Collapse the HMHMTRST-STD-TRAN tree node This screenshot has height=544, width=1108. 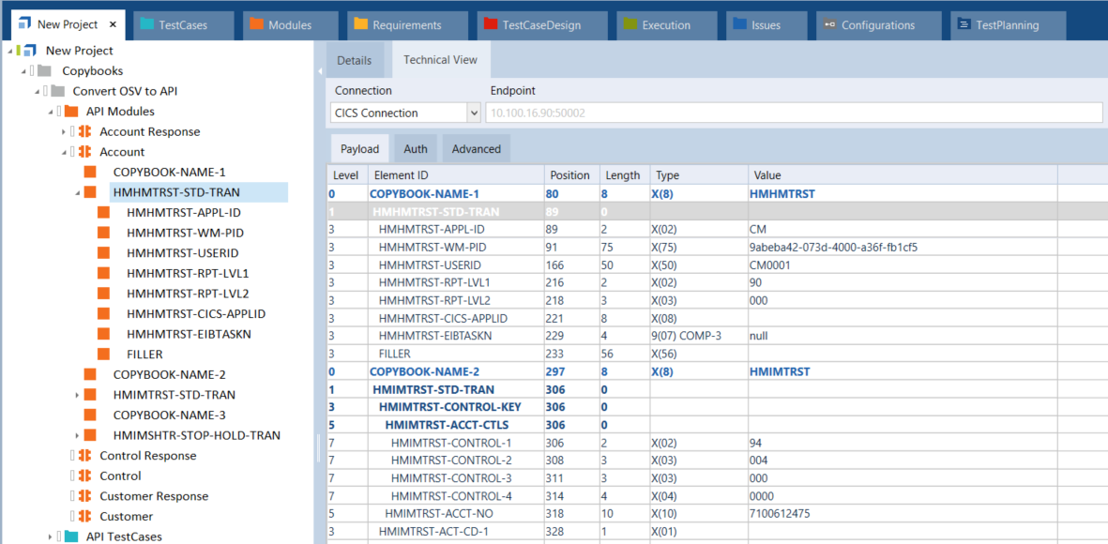(77, 193)
